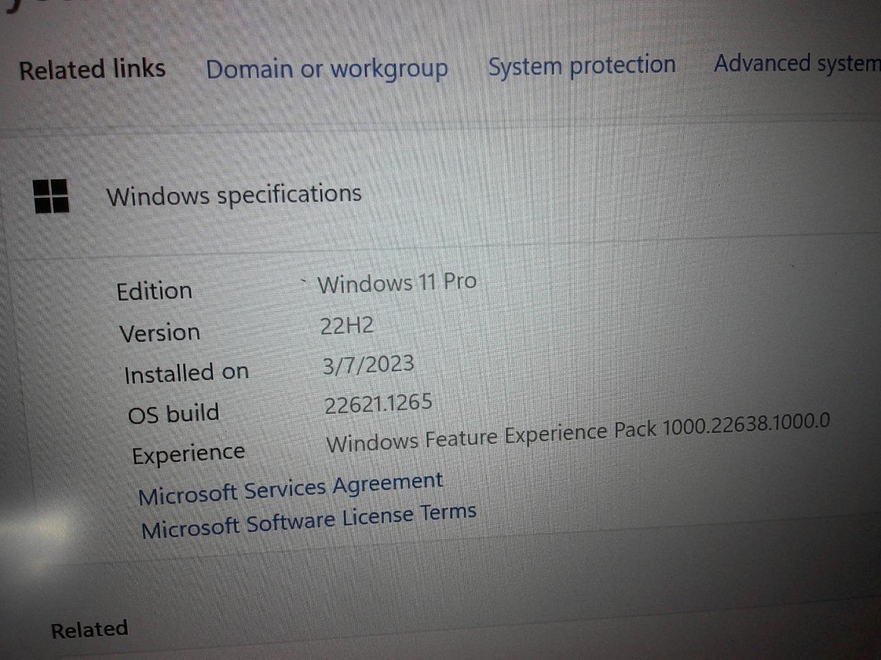Open Microsoft Software License Terms link
The height and width of the screenshot is (660, 881).
[308, 521]
